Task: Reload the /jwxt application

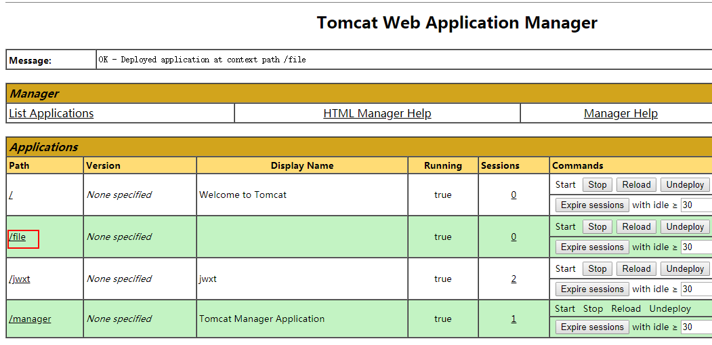Action: (636, 268)
